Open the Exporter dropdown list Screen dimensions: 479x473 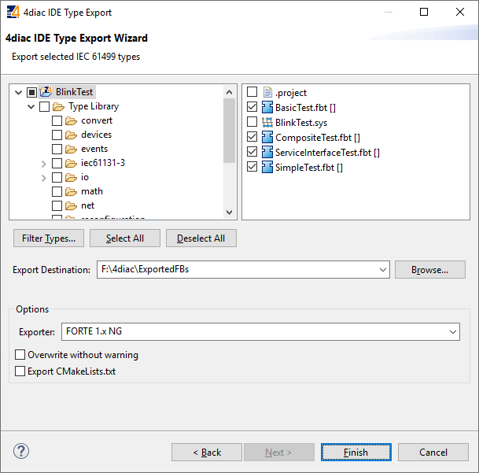[x=453, y=333]
